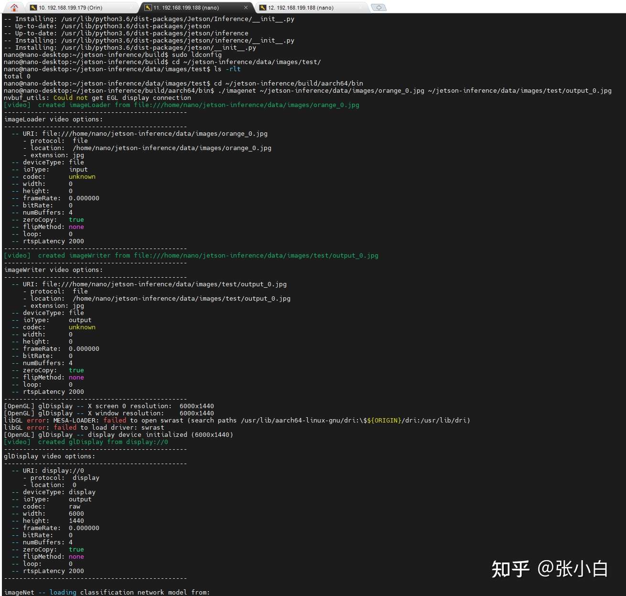Click the 'protocol: display' line
Viewport: 626px width, 596px height.
[x=61, y=477]
